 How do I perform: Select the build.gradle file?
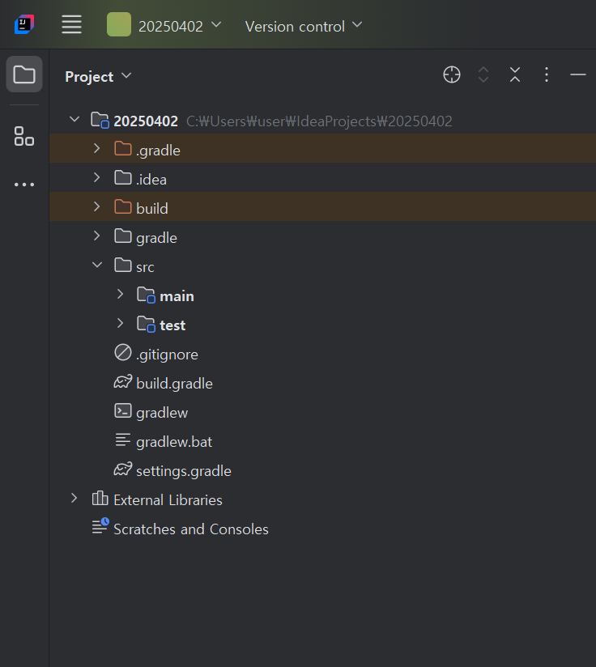tap(173, 383)
